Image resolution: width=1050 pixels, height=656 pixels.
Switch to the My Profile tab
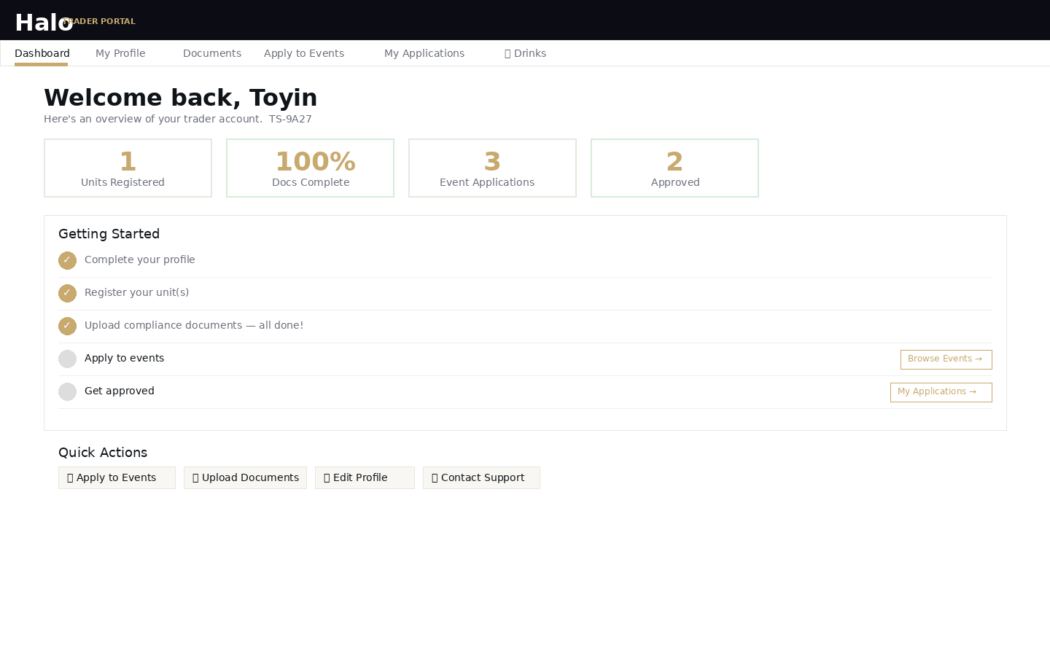(x=120, y=53)
